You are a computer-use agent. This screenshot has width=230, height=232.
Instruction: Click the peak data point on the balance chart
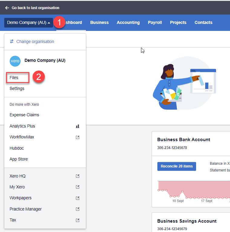tap(182, 191)
